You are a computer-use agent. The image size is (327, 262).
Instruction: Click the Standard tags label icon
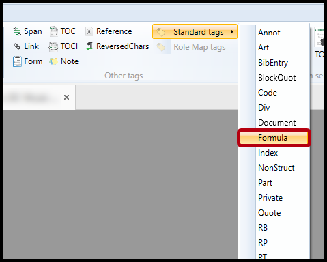161,32
